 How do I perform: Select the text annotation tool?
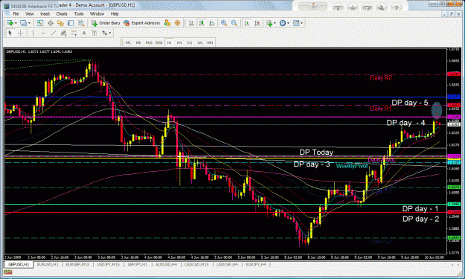pos(84,33)
